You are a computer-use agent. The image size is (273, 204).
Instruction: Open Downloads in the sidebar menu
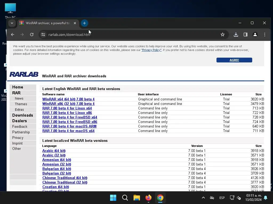(23, 115)
